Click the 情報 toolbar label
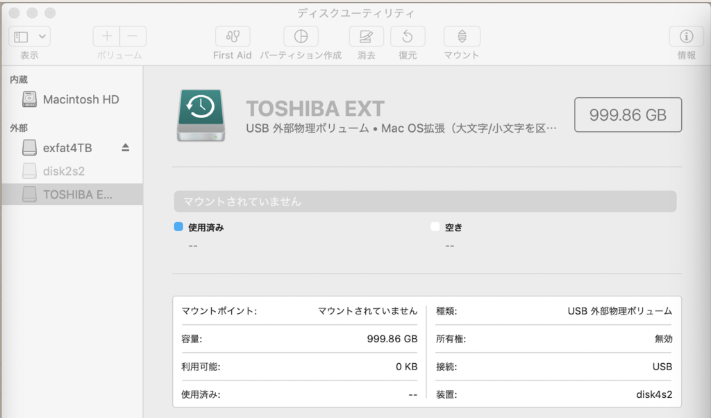 [686, 56]
